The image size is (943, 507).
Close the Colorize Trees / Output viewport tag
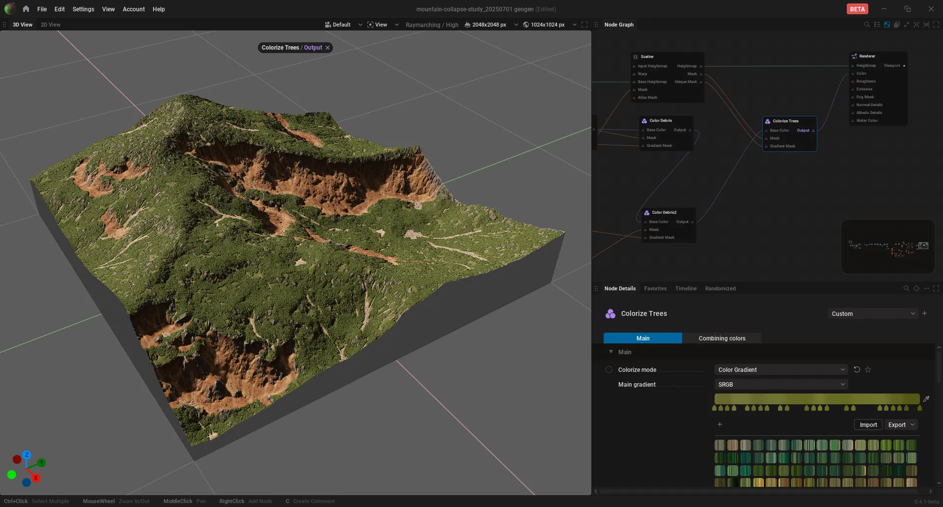[x=328, y=48]
